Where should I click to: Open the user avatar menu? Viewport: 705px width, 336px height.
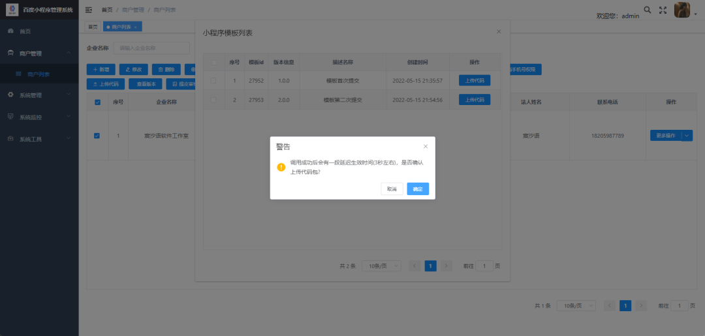point(682,10)
